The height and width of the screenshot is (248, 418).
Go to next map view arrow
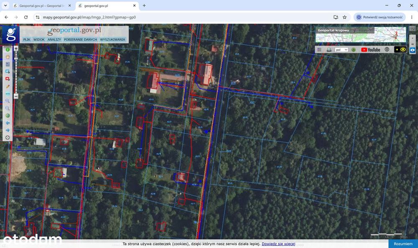[x=8, y=130]
